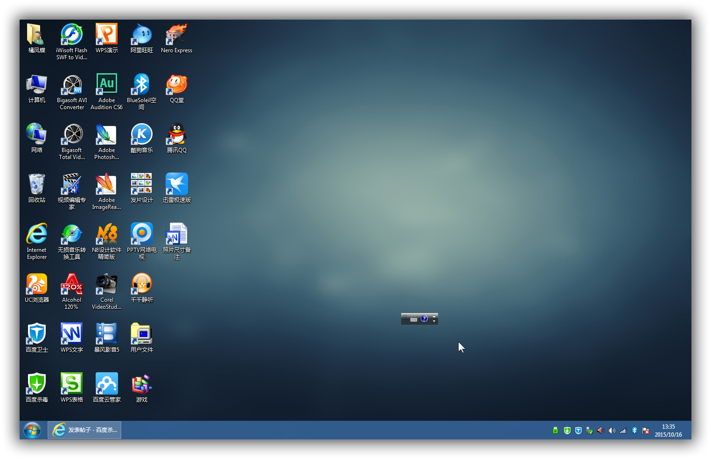Select the WPS文字 desktop shortcut

point(72,338)
